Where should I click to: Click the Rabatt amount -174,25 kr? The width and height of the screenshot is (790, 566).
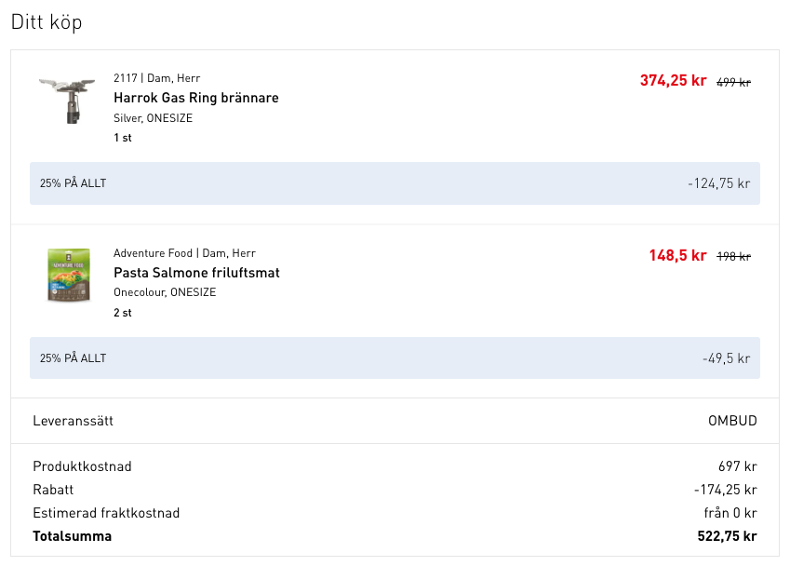(725, 490)
